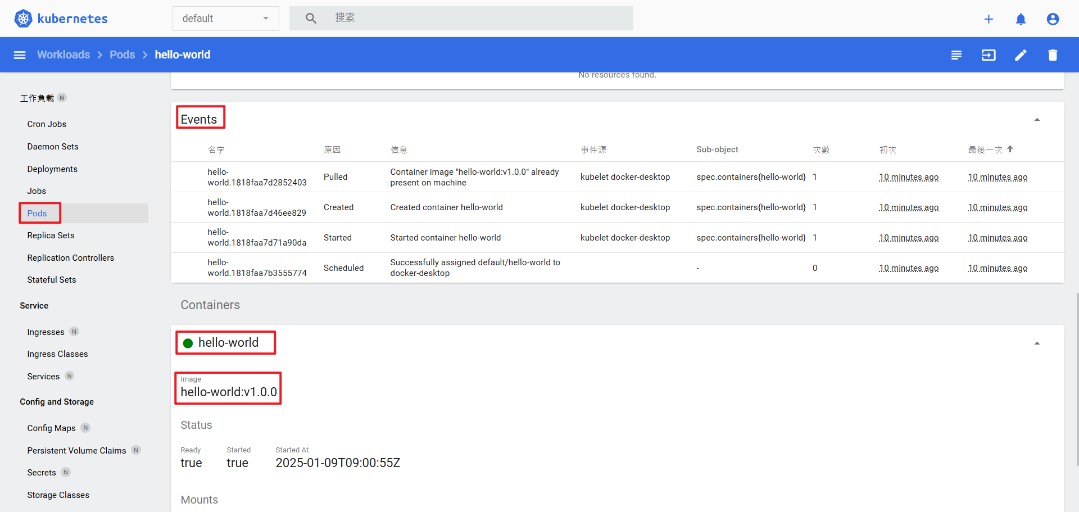Open notifications via the bell icon

[x=1021, y=19]
